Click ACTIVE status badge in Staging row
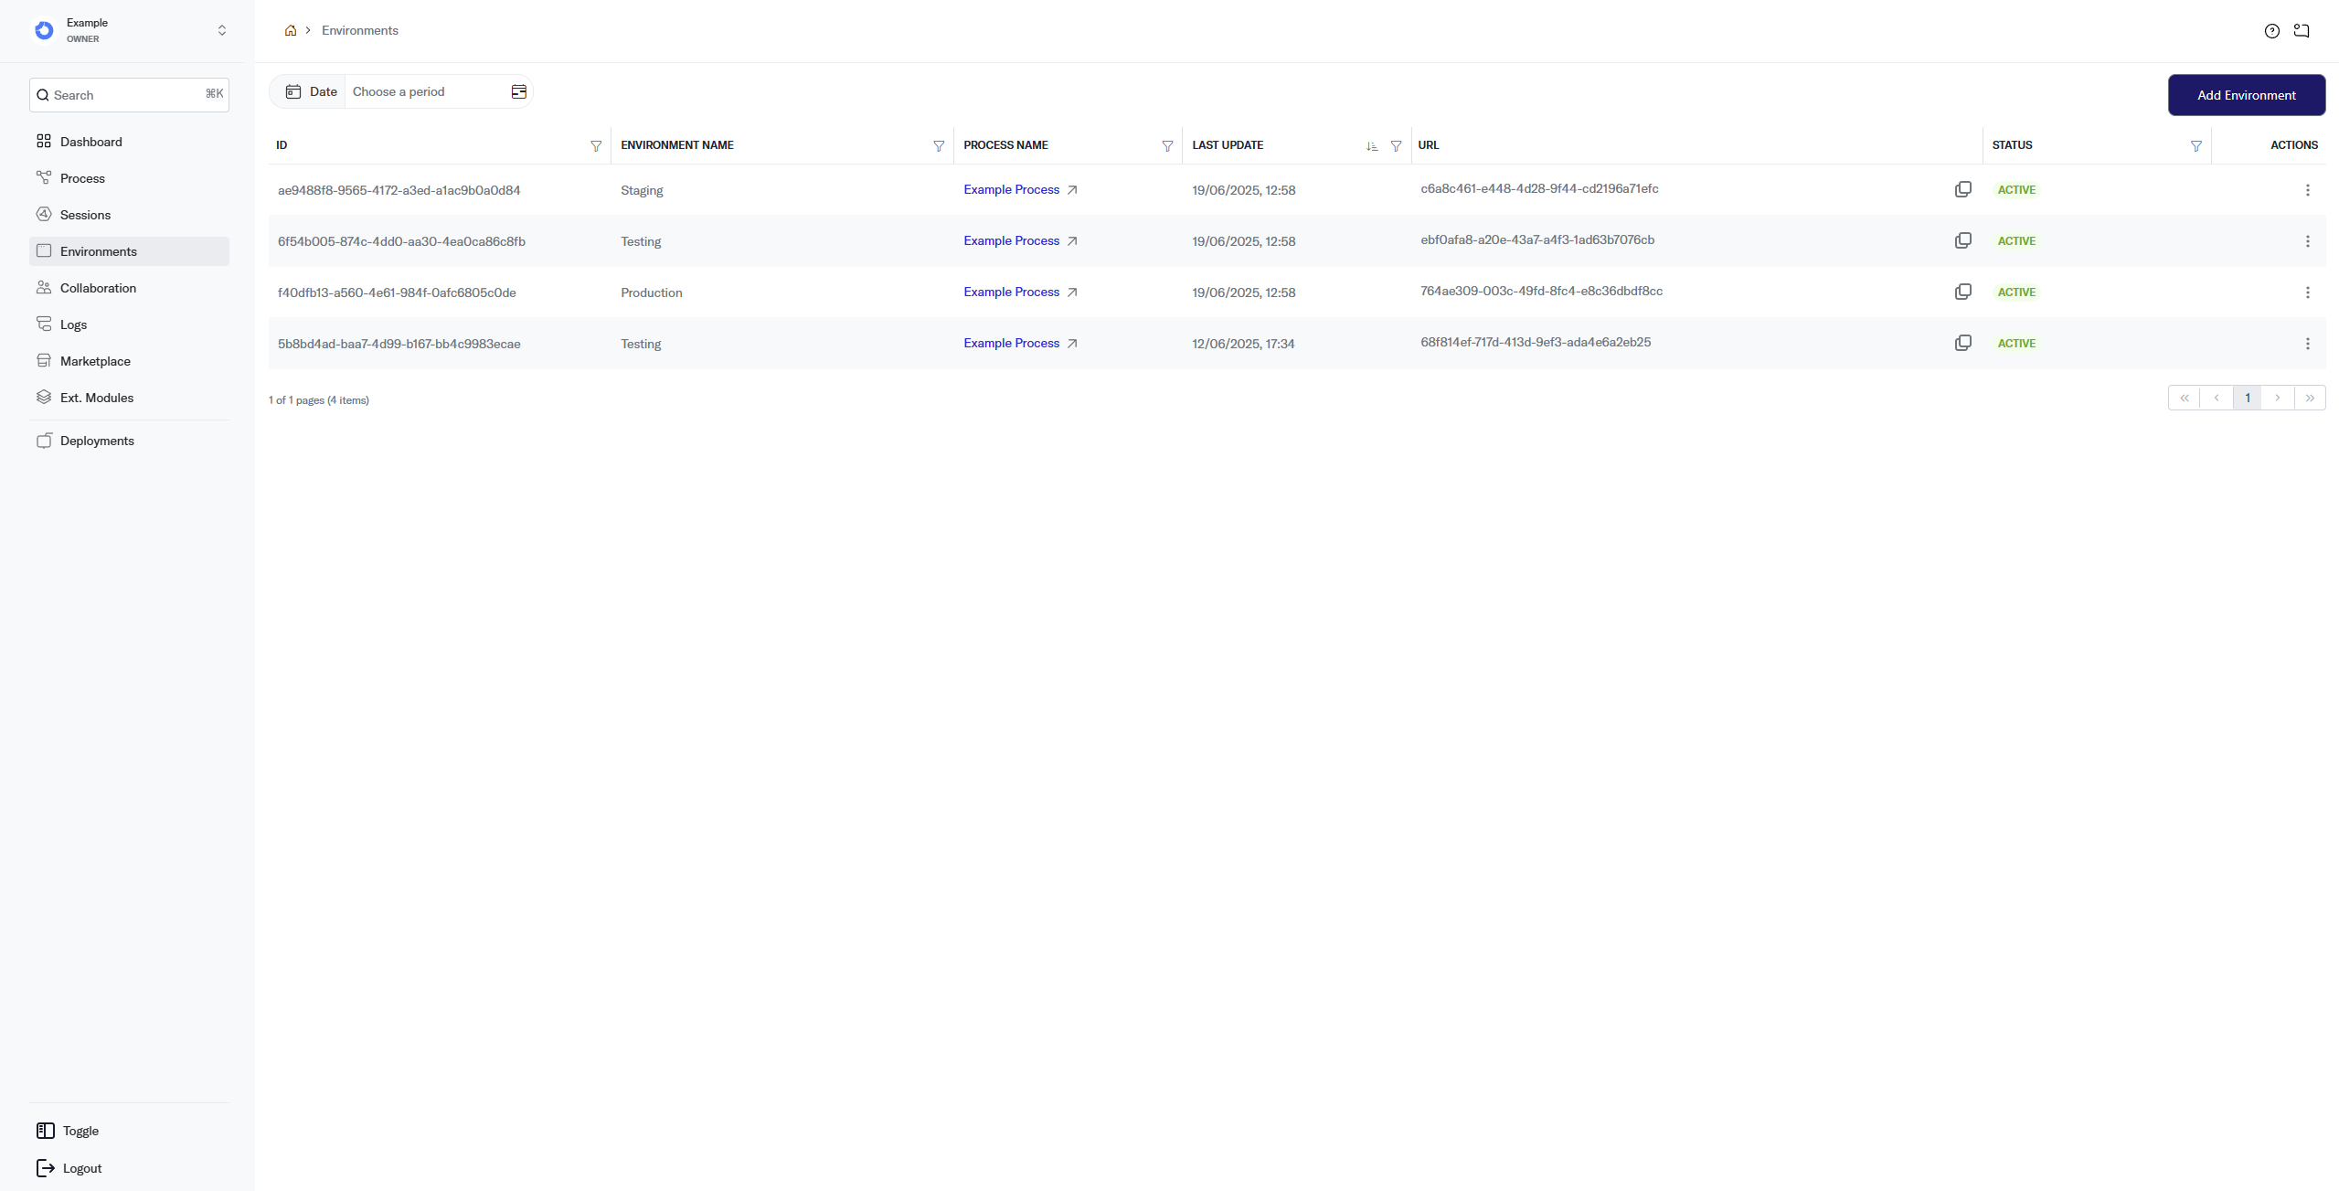Viewport: 2339px width, 1191px height. [x=2016, y=190]
